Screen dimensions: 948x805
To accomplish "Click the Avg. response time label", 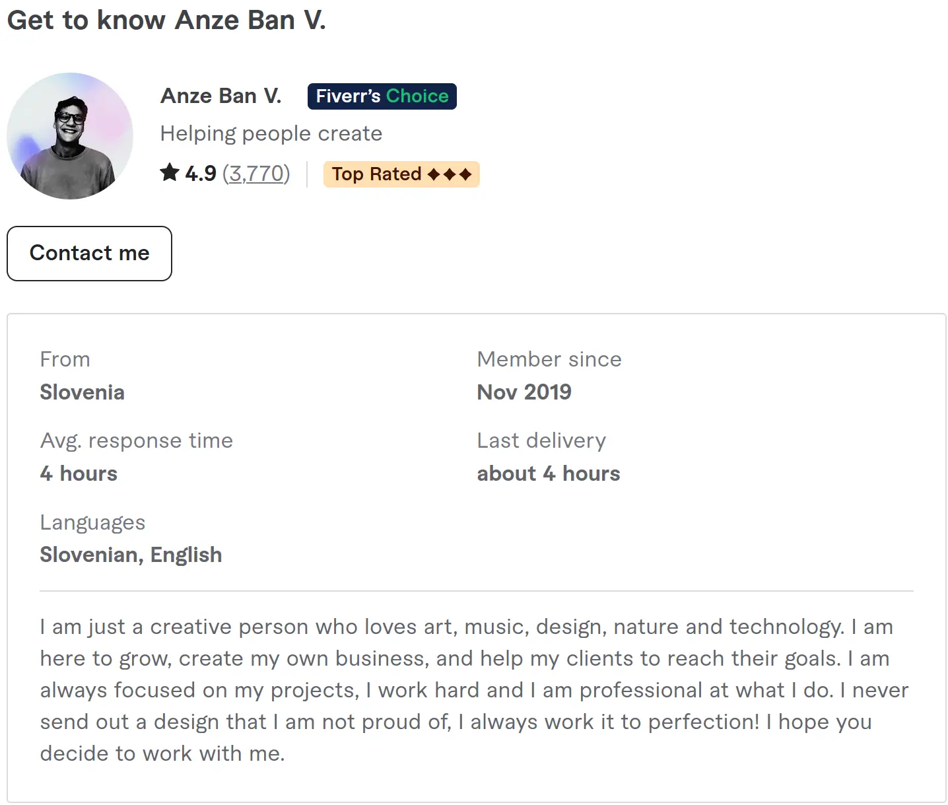I will (137, 440).
